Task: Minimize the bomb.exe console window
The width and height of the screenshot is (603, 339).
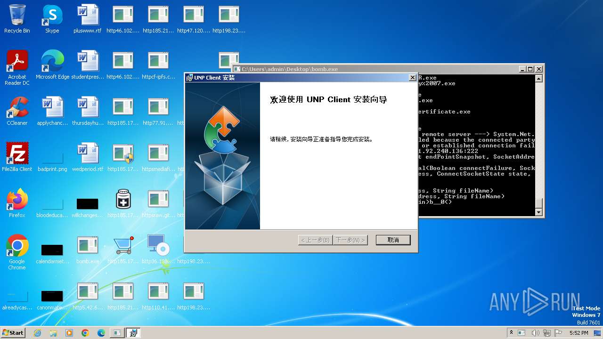Action: [x=522, y=69]
